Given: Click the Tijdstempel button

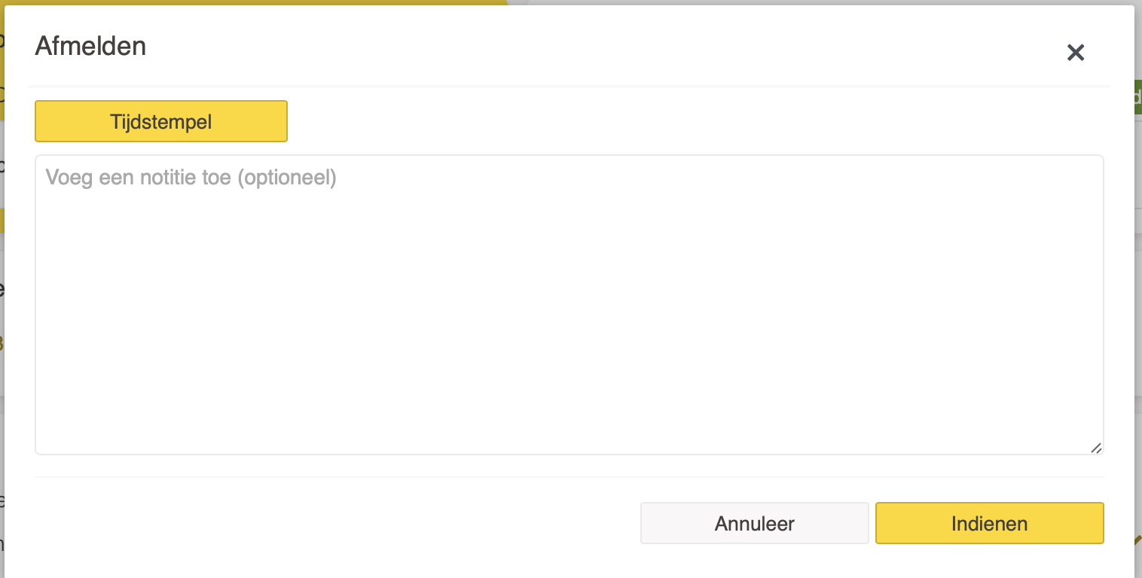Looking at the screenshot, I should coord(161,121).
